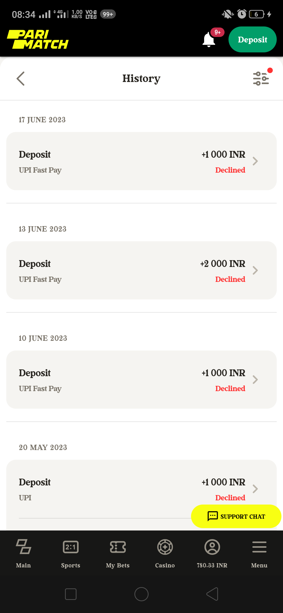The width and height of the screenshot is (283, 613).
Task: Expand the 13 June deposit details chevron
Action: point(255,270)
